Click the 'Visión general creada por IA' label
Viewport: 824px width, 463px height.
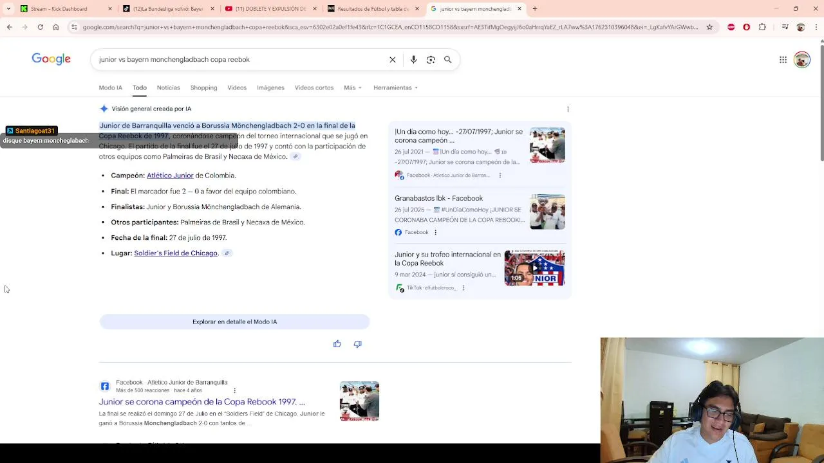tap(151, 109)
